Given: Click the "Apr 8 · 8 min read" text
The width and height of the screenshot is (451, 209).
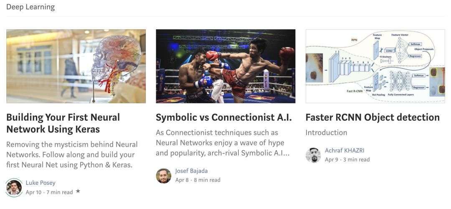Looking at the screenshot, I should 198,180.
